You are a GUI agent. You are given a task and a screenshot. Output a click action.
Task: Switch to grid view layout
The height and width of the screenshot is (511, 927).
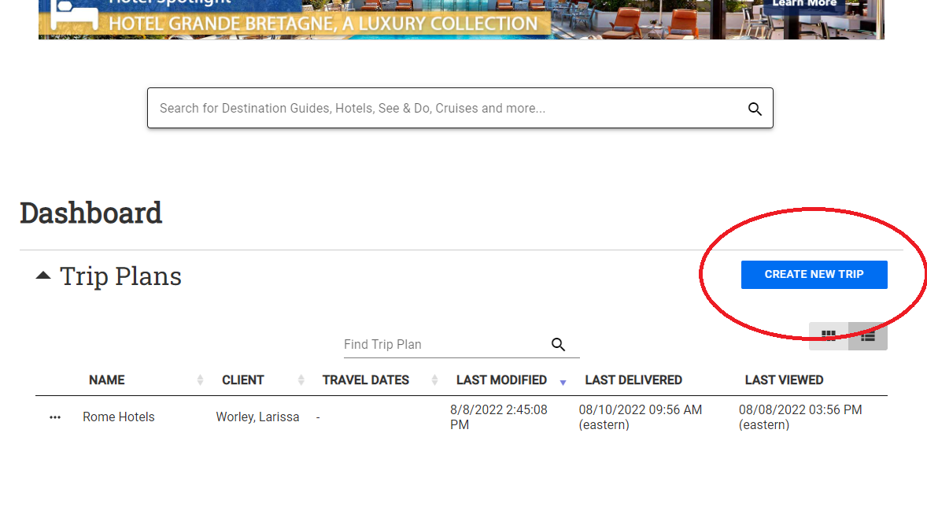click(x=829, y=335)
